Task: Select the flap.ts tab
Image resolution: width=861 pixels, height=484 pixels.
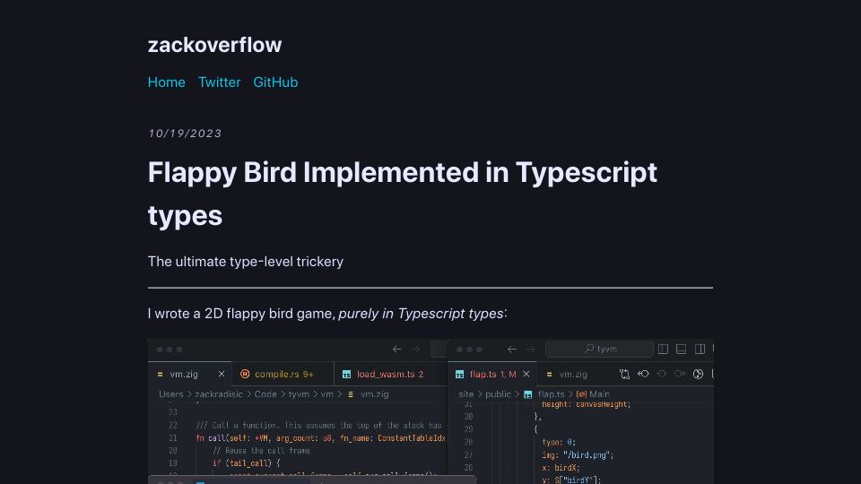Action: point(492,375)
